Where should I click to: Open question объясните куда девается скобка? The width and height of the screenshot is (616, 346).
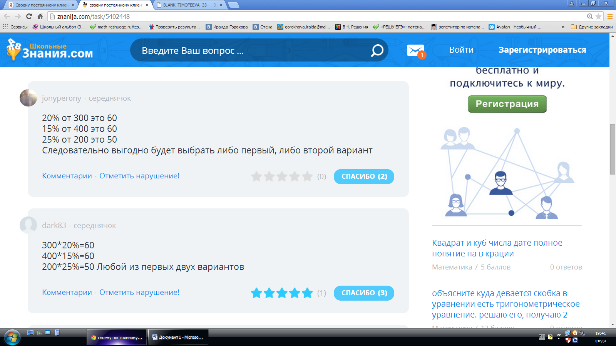point(506,304)
